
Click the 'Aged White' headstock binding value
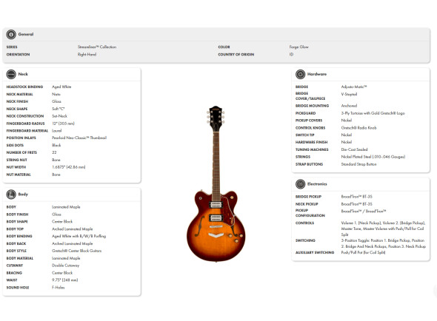coord(61,87)
